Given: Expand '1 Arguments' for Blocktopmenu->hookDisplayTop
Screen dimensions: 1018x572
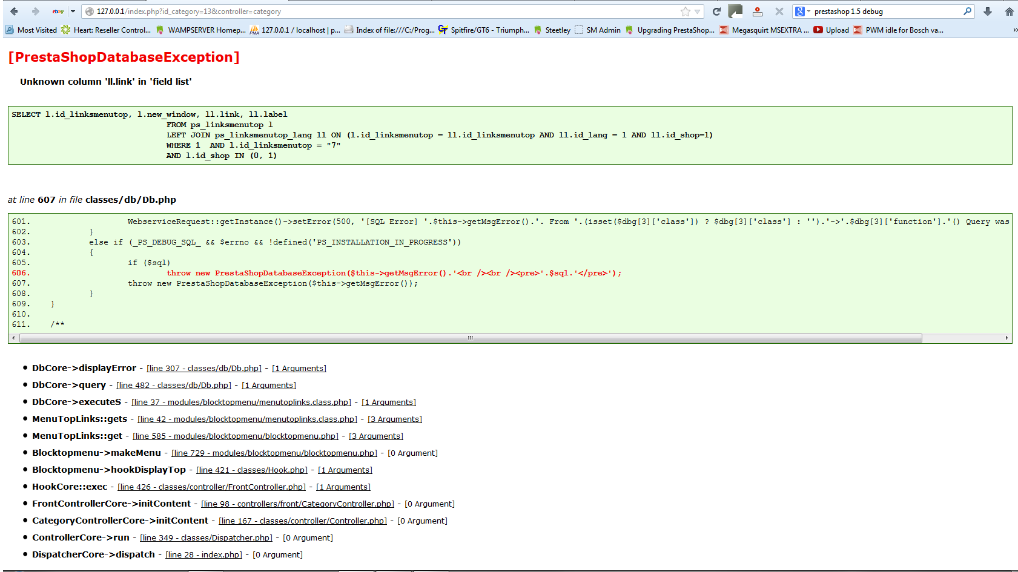Looking at the screenshot, I should (345, 470).
